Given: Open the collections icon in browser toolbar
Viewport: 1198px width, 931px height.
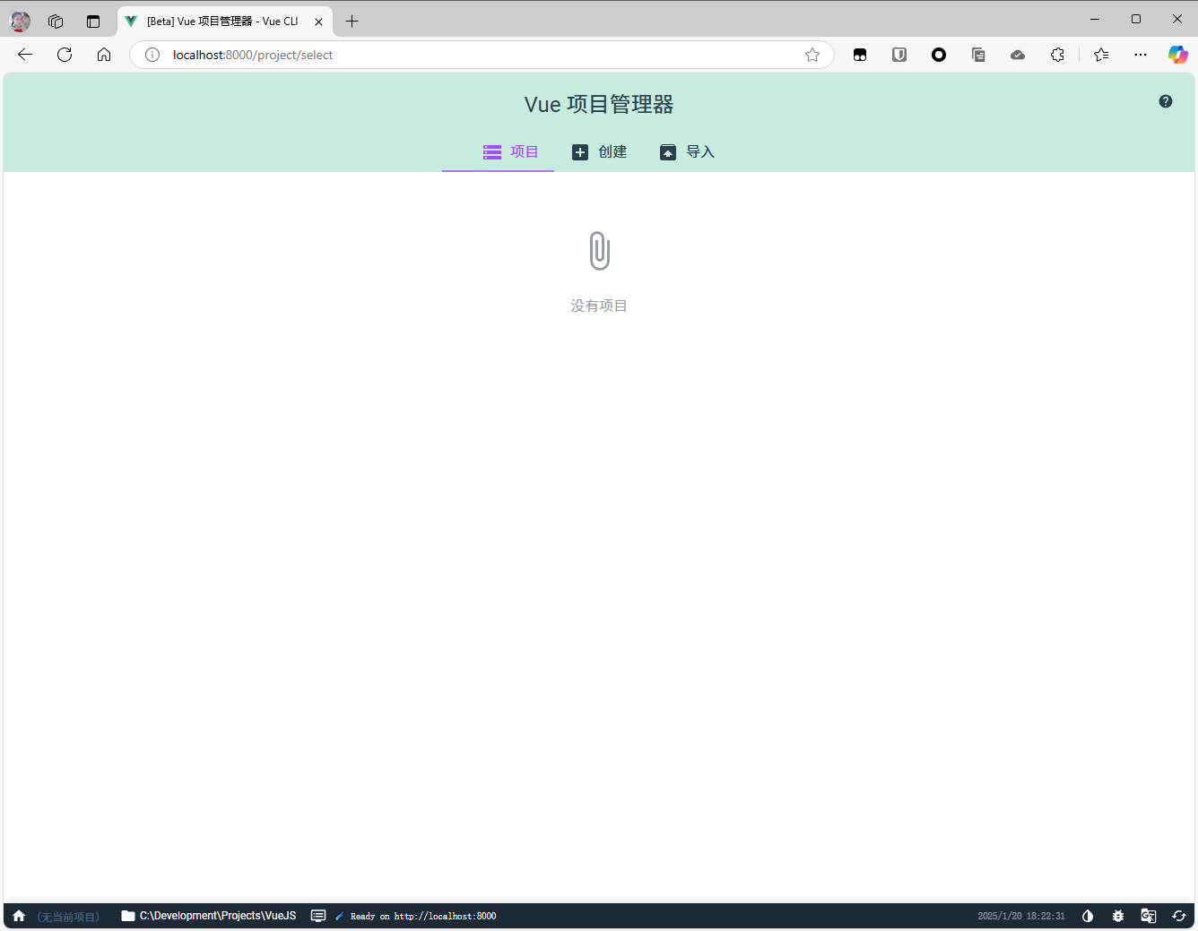Looking at the screenshot, I should click(978, 55).
